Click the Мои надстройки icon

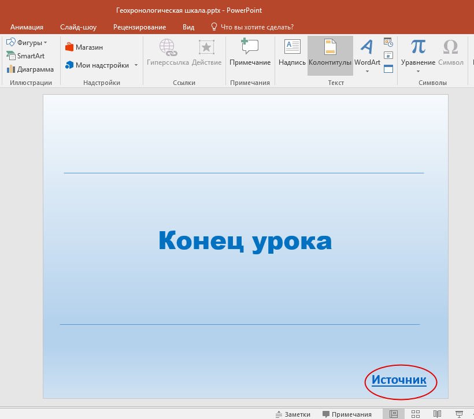[x=69, y=65]
